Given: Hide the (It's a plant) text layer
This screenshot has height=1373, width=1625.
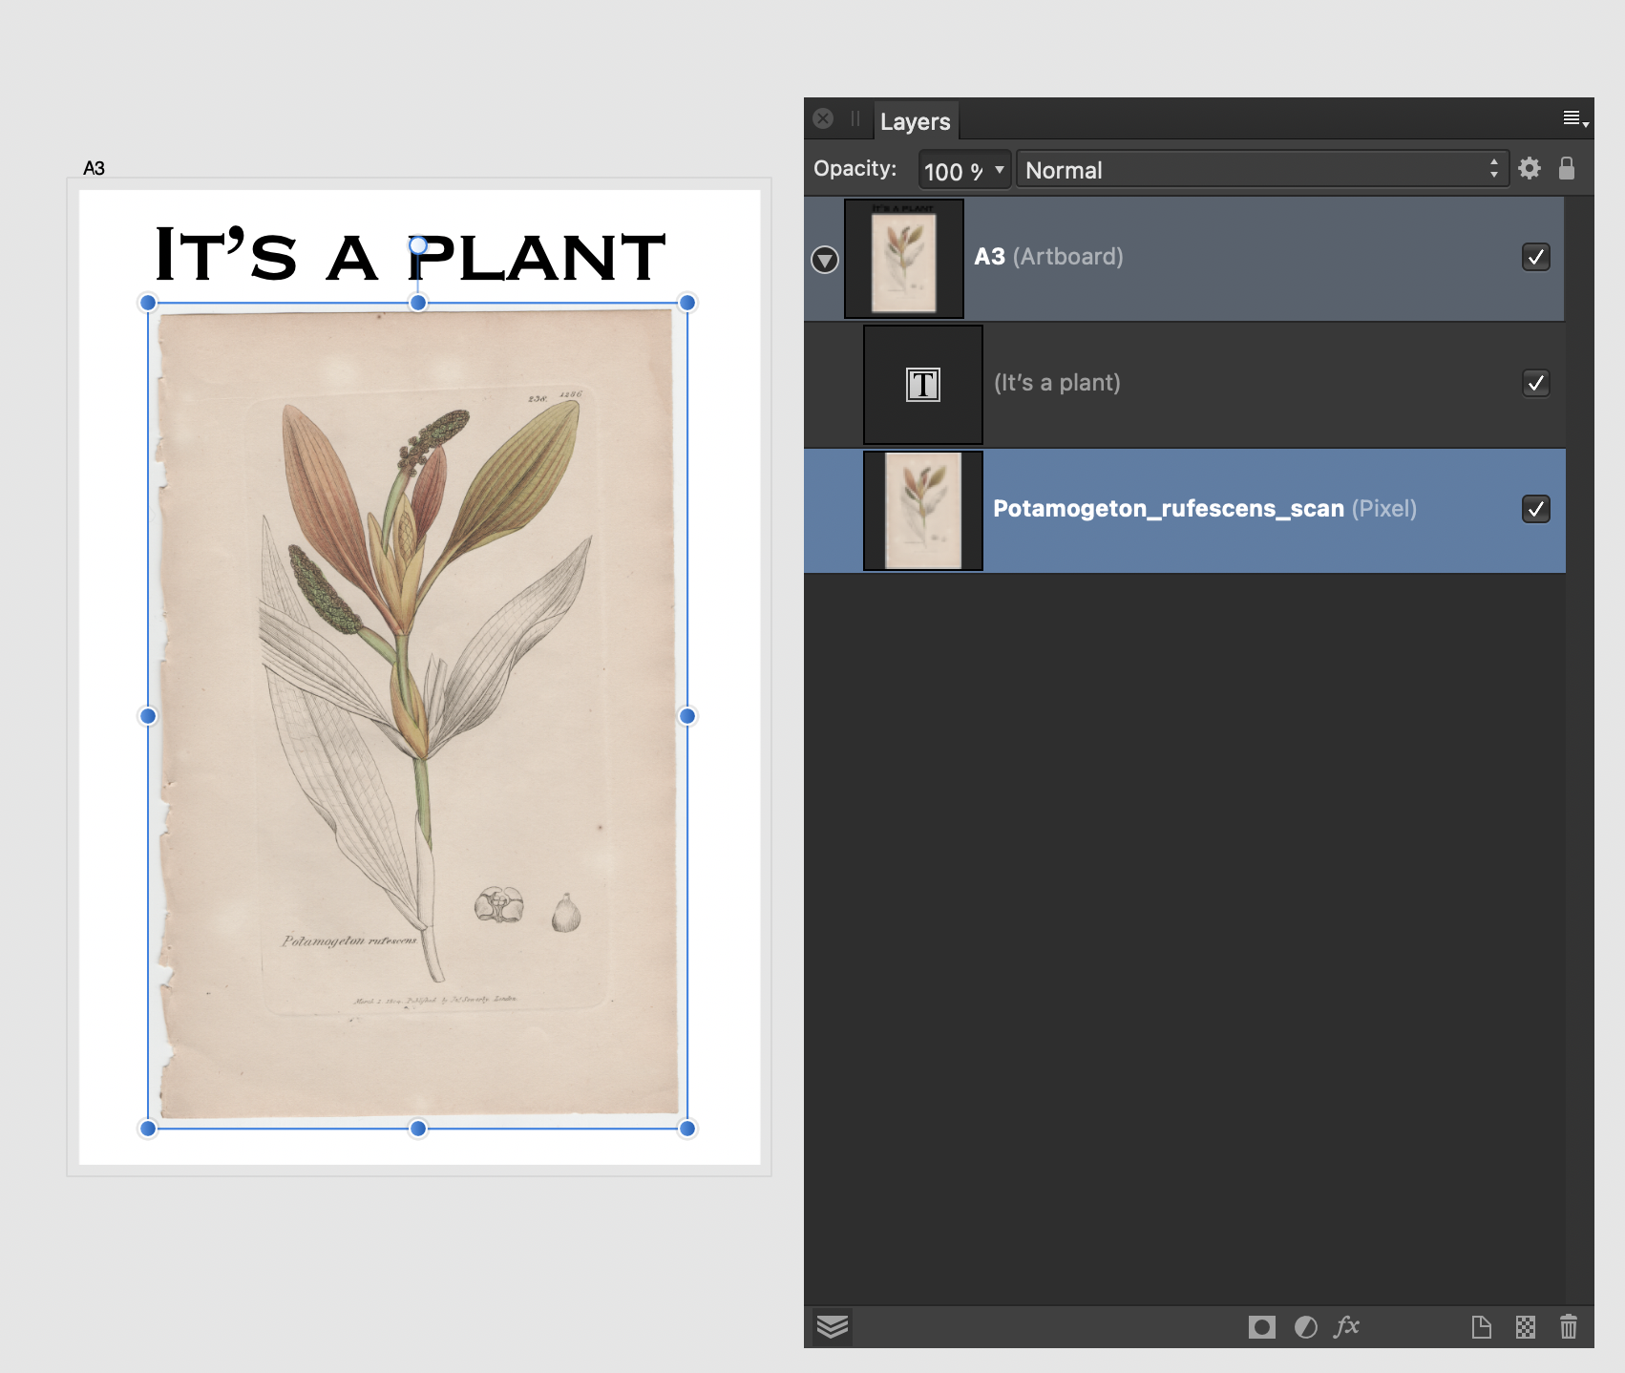Looking at the screenshot, I should pos(1535,383).
